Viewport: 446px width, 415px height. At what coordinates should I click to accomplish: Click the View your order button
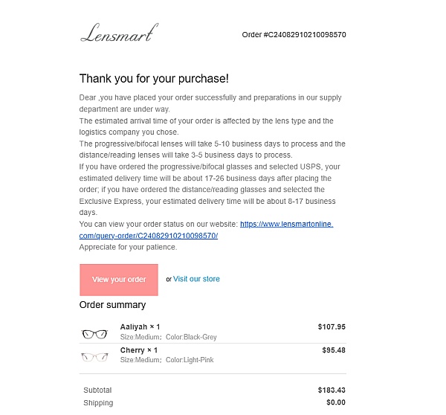(119, 280)
